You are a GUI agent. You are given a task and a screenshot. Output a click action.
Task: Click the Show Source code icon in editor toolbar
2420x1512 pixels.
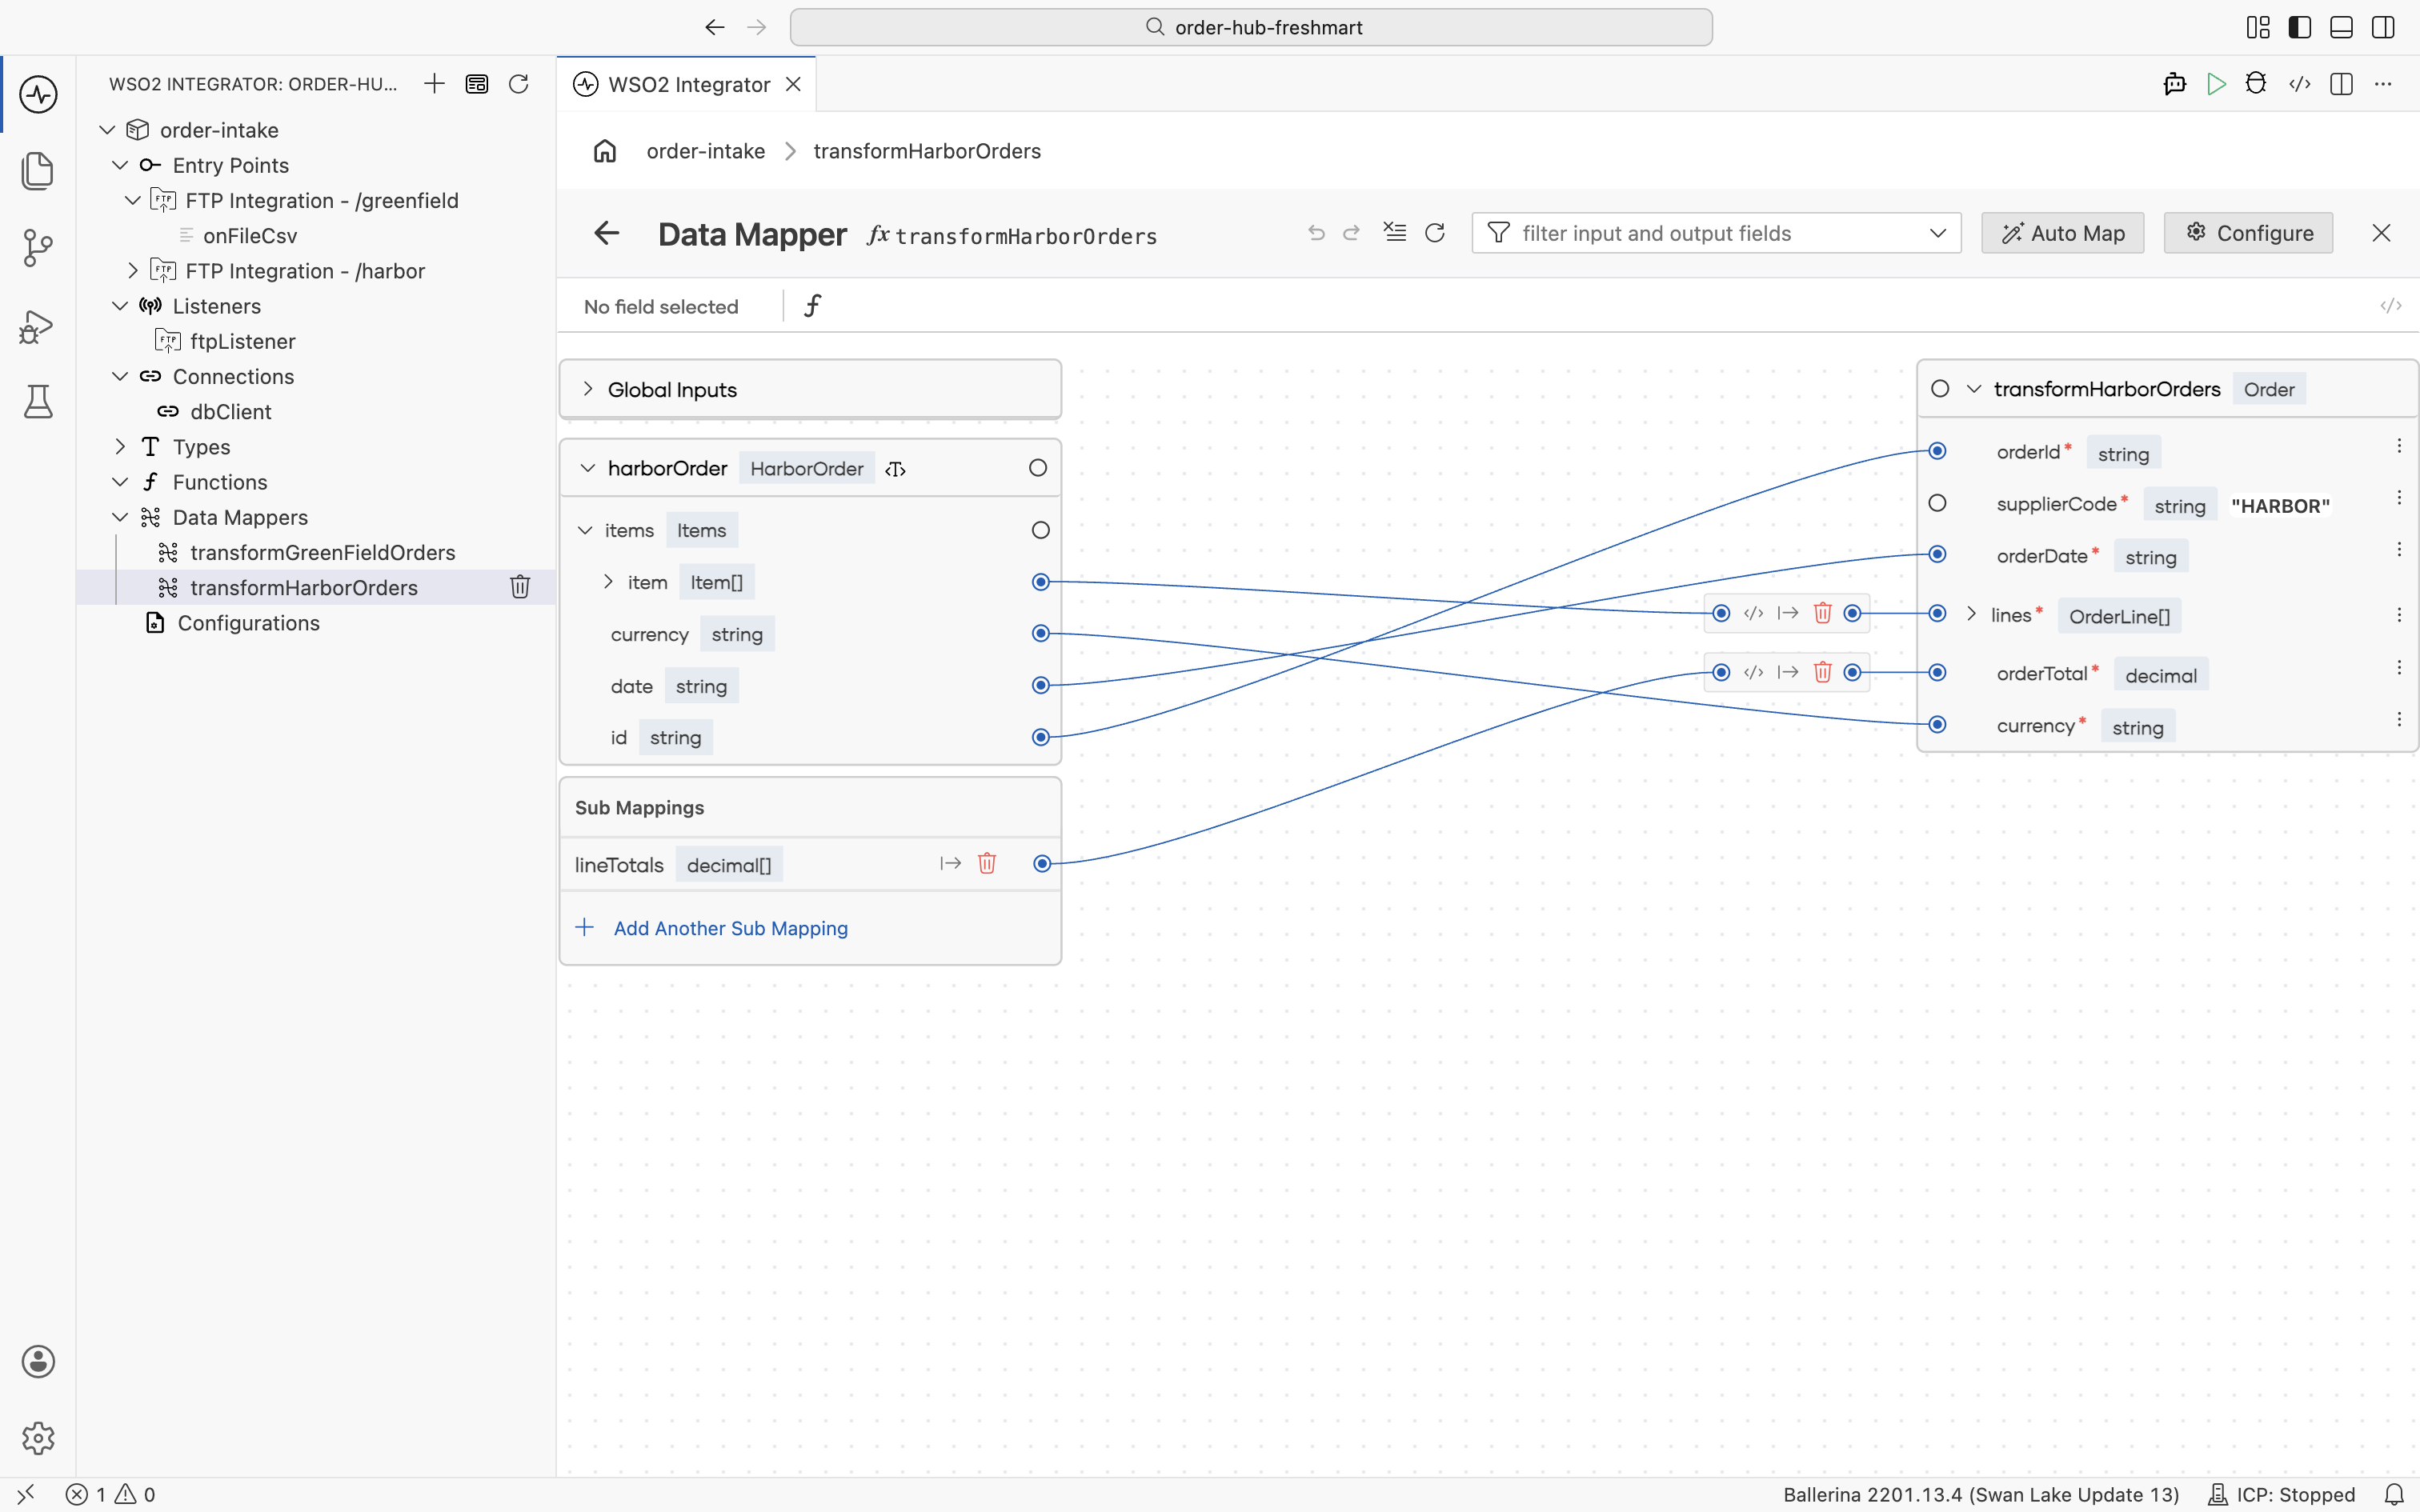pyautogui.click(x=2299, y=84)
